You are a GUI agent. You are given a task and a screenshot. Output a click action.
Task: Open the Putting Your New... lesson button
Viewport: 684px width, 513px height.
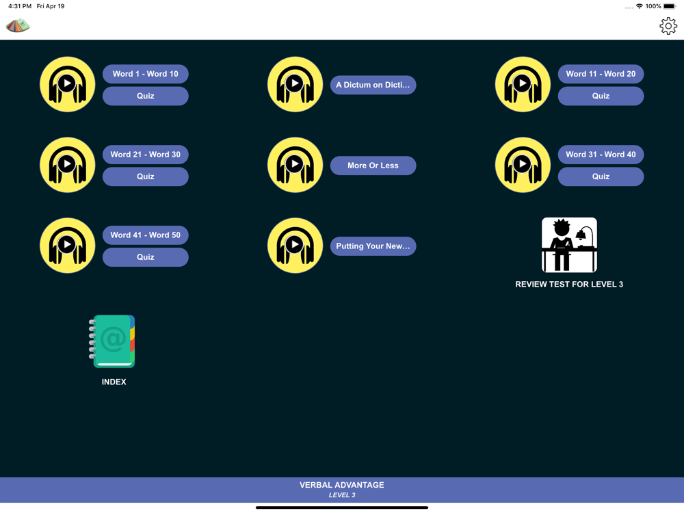pyautogui.click(x=373, y=246)
